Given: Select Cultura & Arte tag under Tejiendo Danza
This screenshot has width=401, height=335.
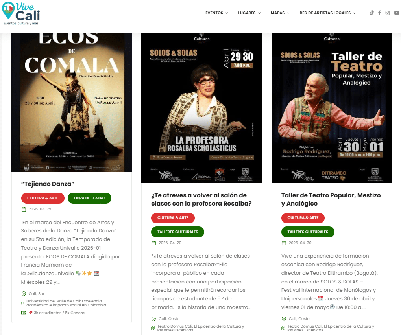Looking at the screenshot, I should click(x=43, y=198).
